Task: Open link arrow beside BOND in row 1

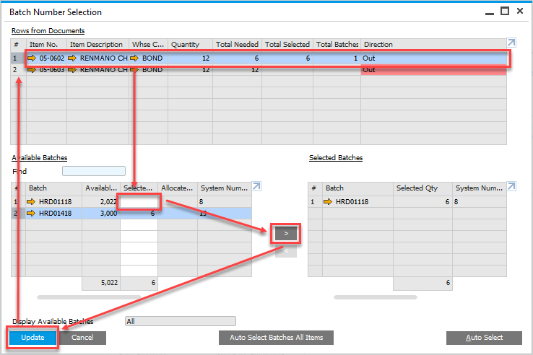Action: point(134,58)
